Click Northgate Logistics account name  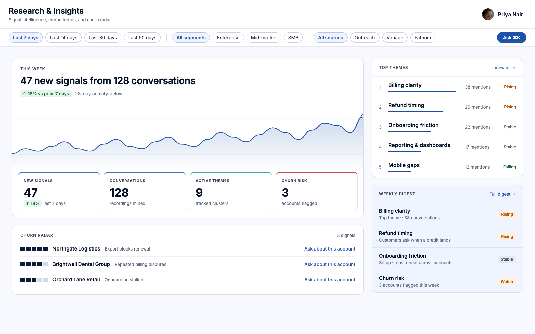[x=76, y=249]
